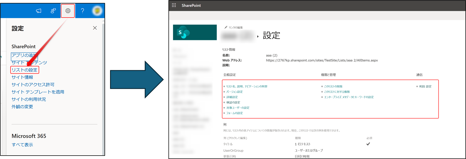The height and width of the screenshot is (159, 466).
Task: Click このリストの削除 link
Action: (333, 86)
